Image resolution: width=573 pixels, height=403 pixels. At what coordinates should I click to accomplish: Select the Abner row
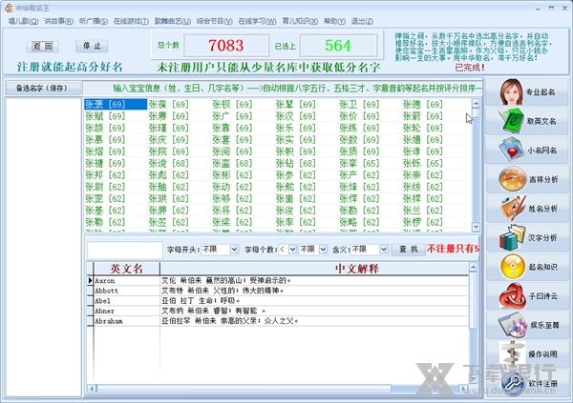click(x=278, y=312)
